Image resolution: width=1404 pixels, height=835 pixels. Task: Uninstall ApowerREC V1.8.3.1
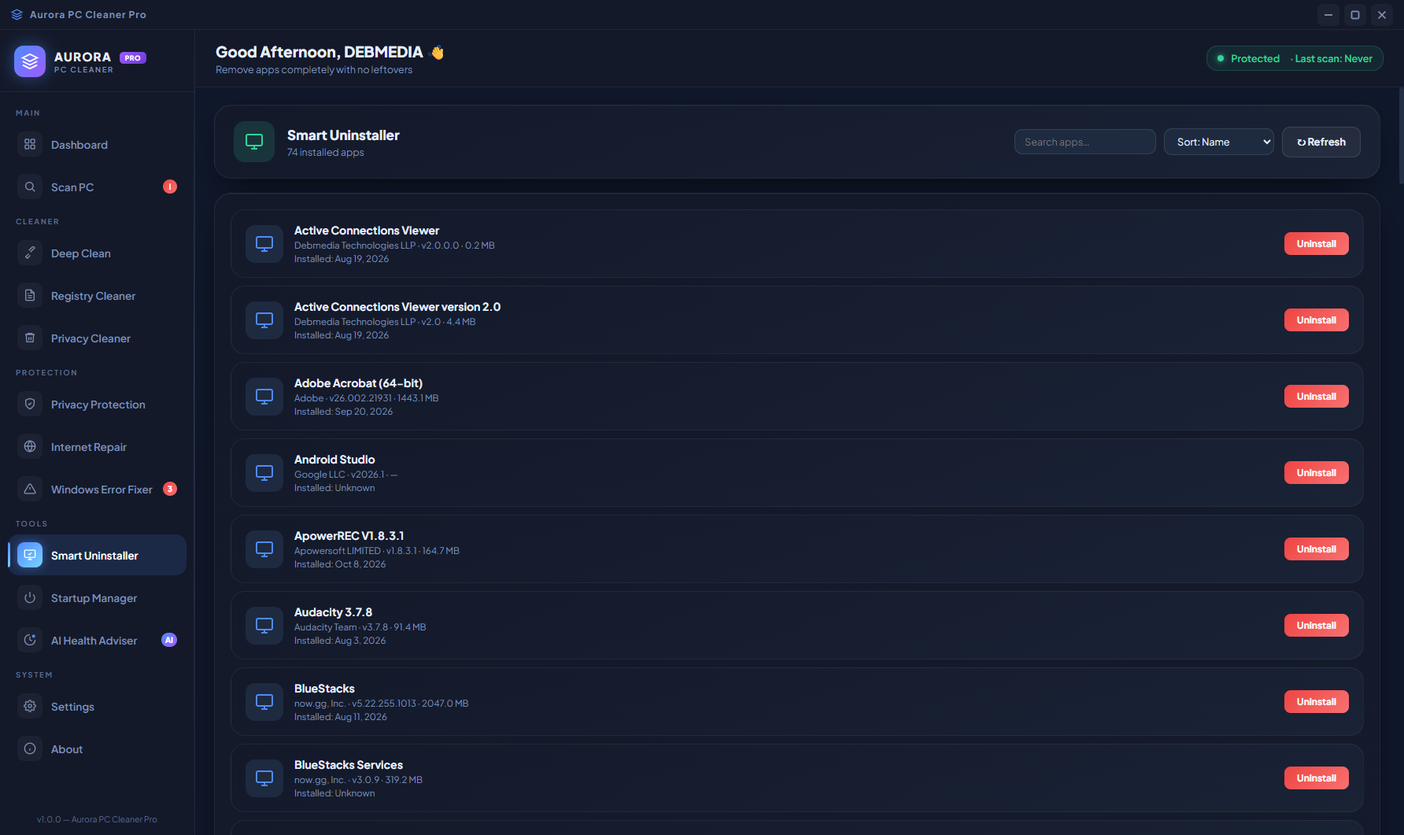(1317, 549)
